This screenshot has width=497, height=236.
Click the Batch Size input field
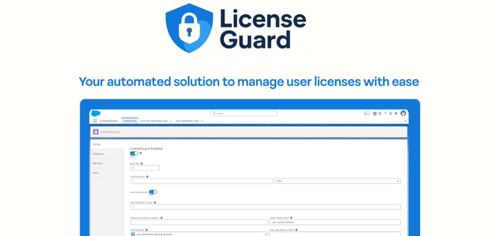pyautogui.click(x=145, y=168)
